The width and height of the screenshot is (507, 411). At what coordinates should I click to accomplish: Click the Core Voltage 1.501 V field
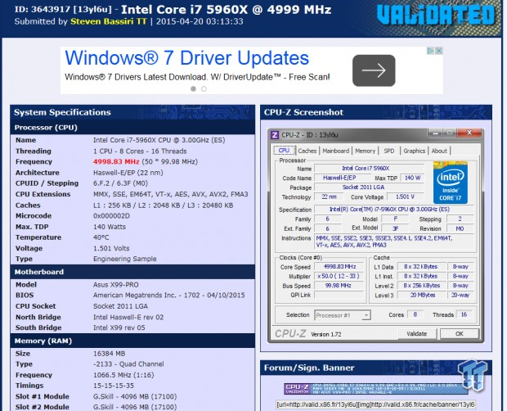(x=405, y=196)
